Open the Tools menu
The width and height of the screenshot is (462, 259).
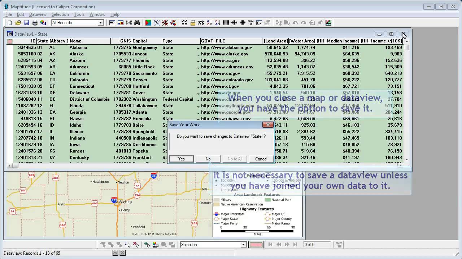(79, 14)
